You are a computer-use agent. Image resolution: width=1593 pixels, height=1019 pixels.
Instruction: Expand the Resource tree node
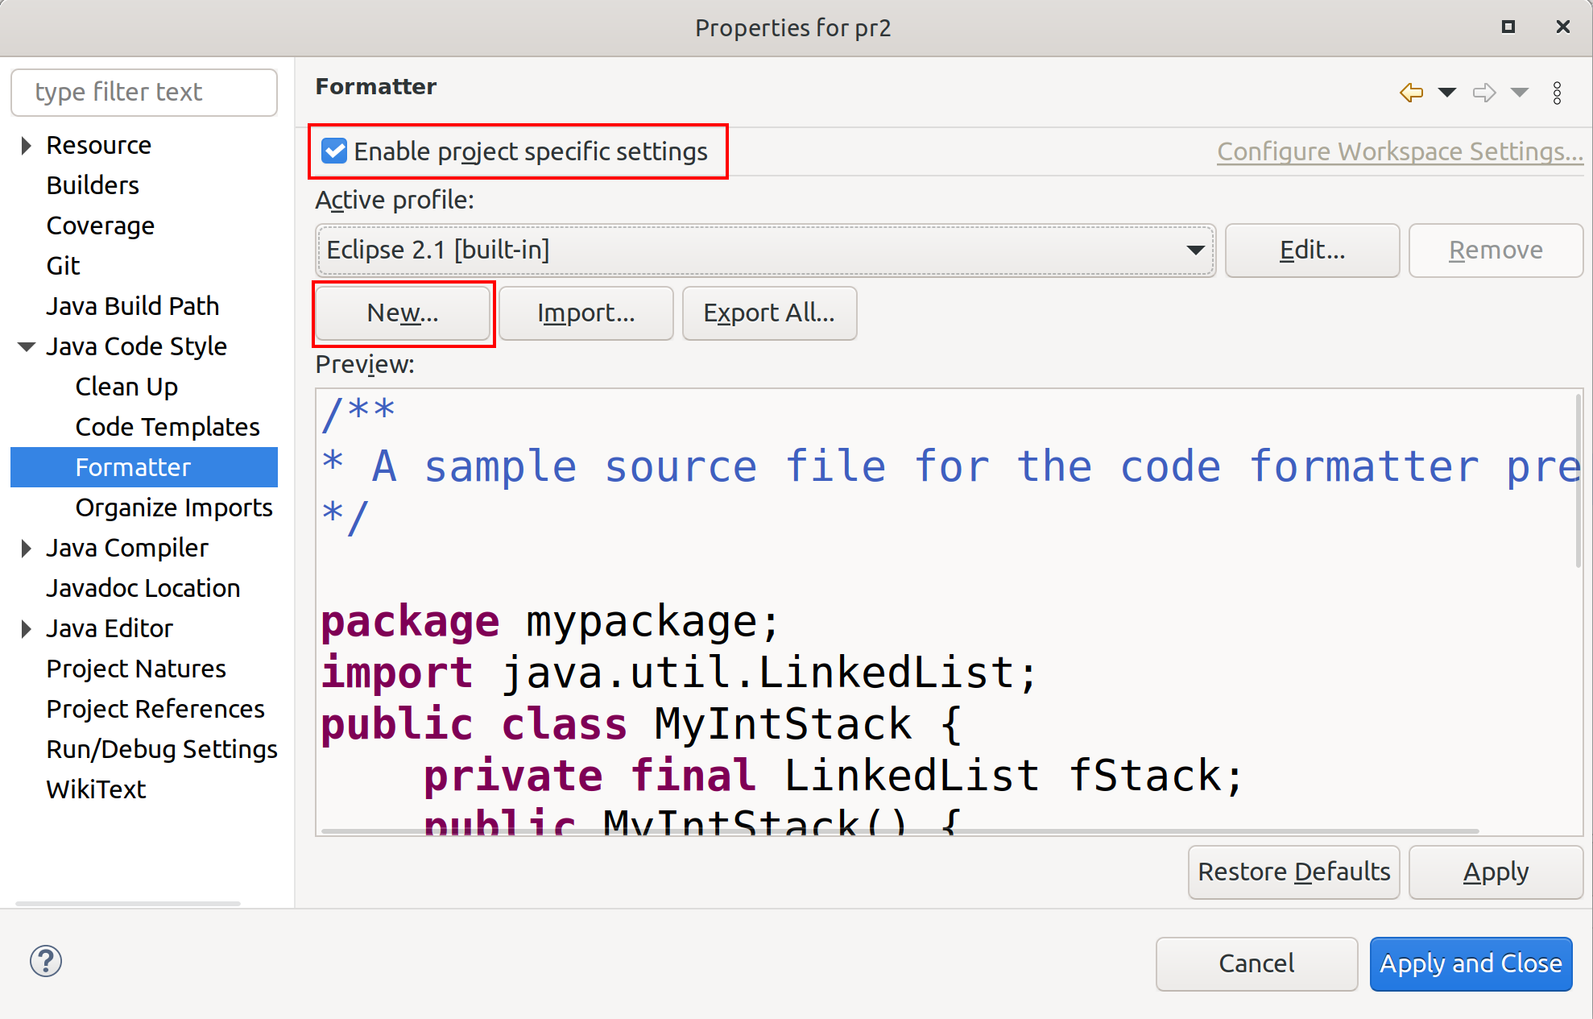click(26, 145)
